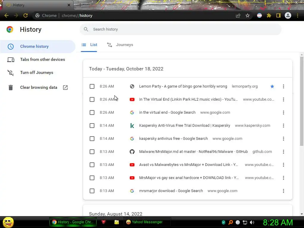Screen dimensions: 304x228
Task: Click the network tray icon
Action: (245, 222)
